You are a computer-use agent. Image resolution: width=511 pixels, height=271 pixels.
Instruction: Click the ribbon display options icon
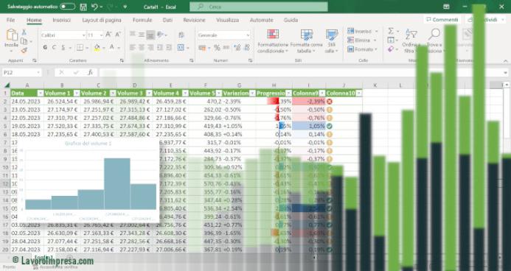pyautogui.click(x=446, y=7)
